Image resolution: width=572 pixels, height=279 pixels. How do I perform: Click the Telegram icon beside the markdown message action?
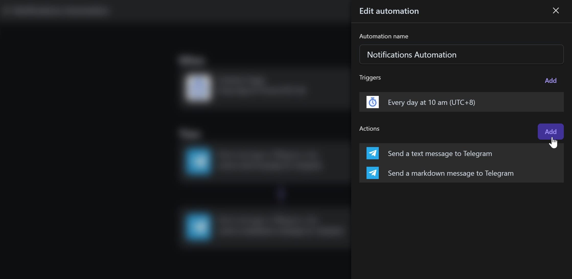point(372,173)
